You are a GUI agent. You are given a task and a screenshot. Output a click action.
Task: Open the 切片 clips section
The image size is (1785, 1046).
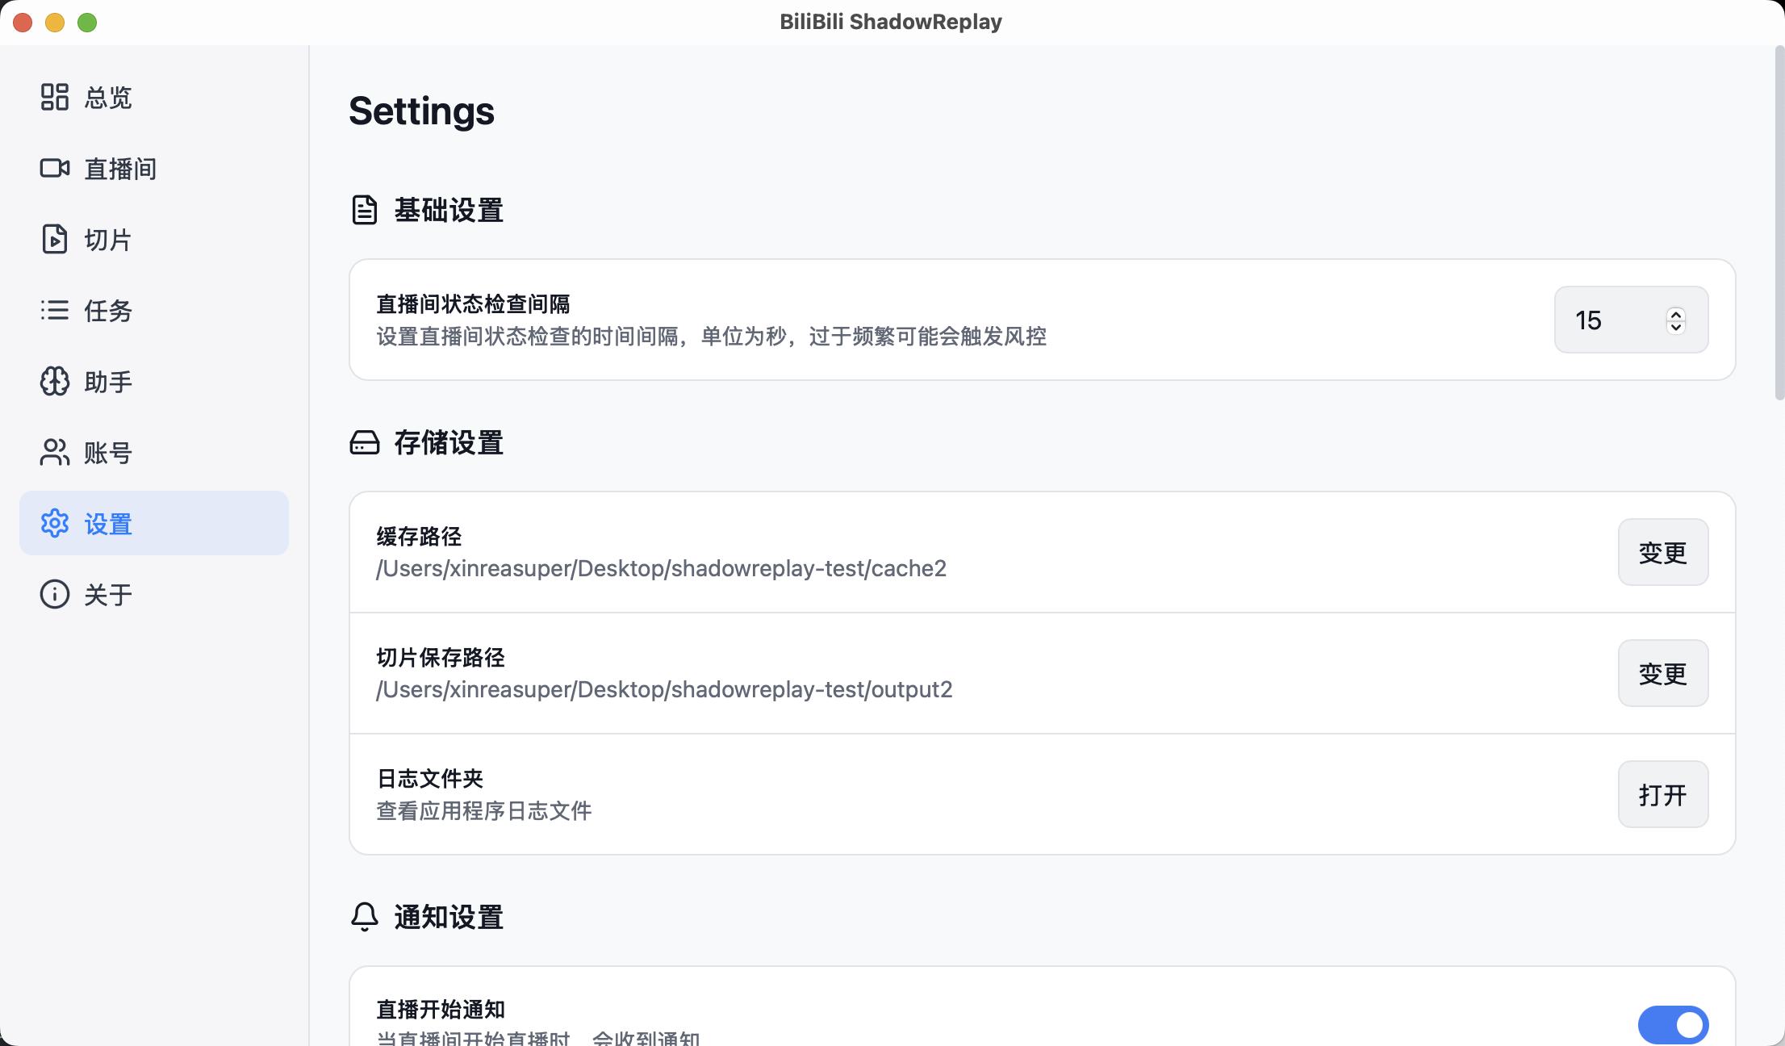pyautogui.click(x=107, y=239)
